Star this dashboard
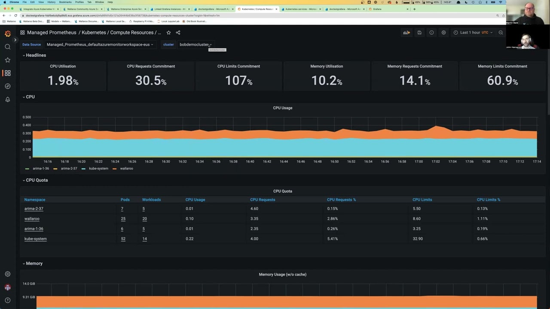The width and height of the screenshot is (550, 309). point(168,33)
